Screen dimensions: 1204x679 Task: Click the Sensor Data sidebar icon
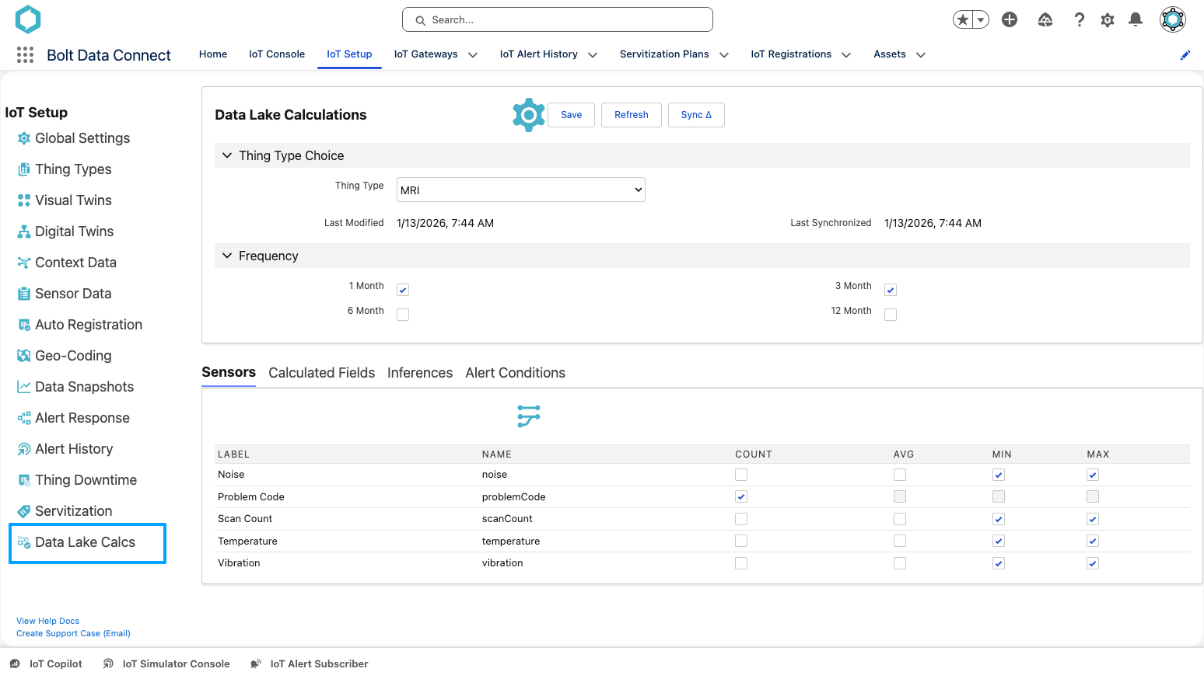[x=24, y=294]
